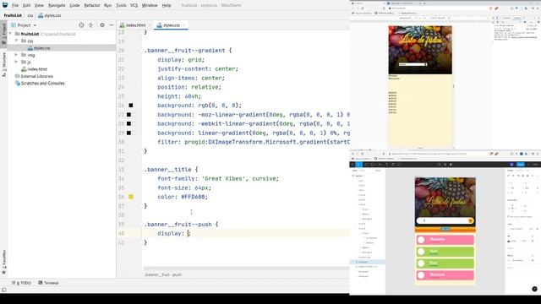Toggle the Favorites tool window side tab
The height and width of the screenshot is (304, 541).
tap(3, 263)
